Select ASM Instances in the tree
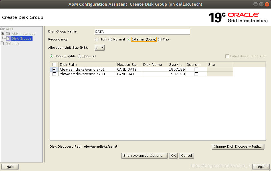 point(23,34)
